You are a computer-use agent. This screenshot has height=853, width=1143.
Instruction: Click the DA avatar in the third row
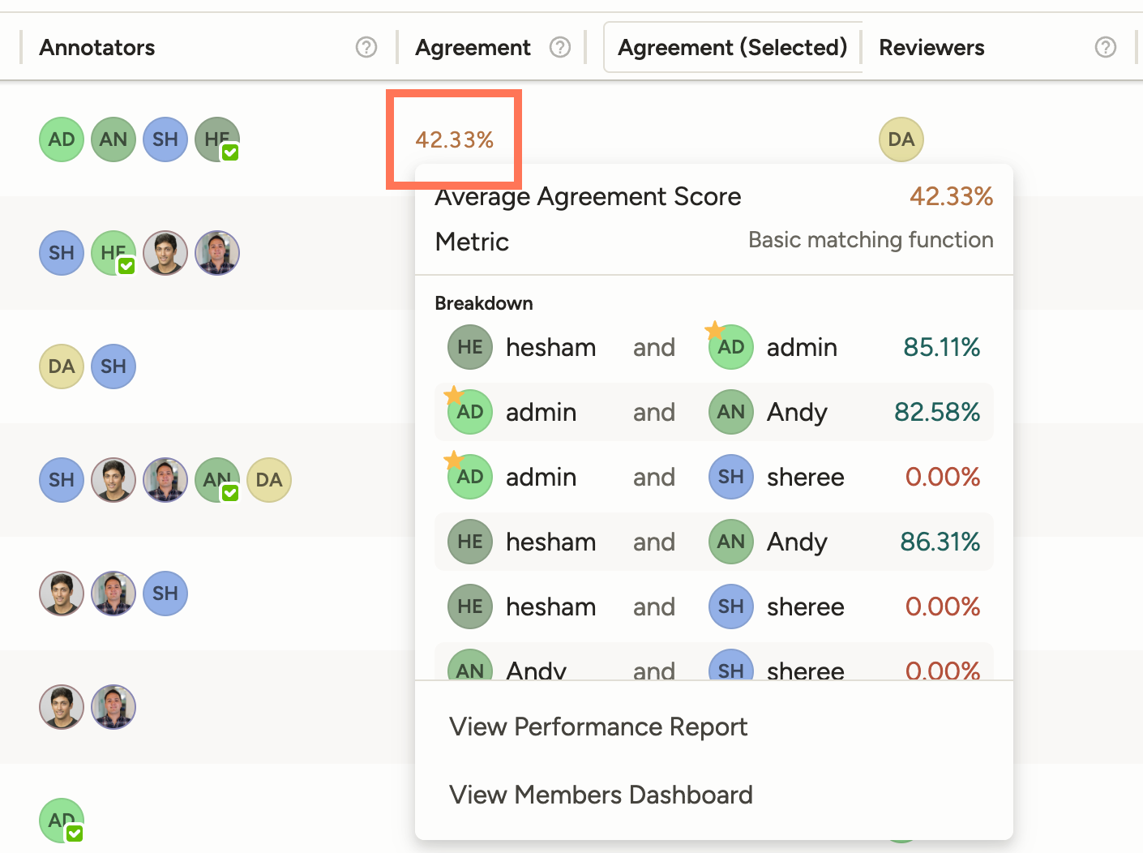tap(62, 366)
